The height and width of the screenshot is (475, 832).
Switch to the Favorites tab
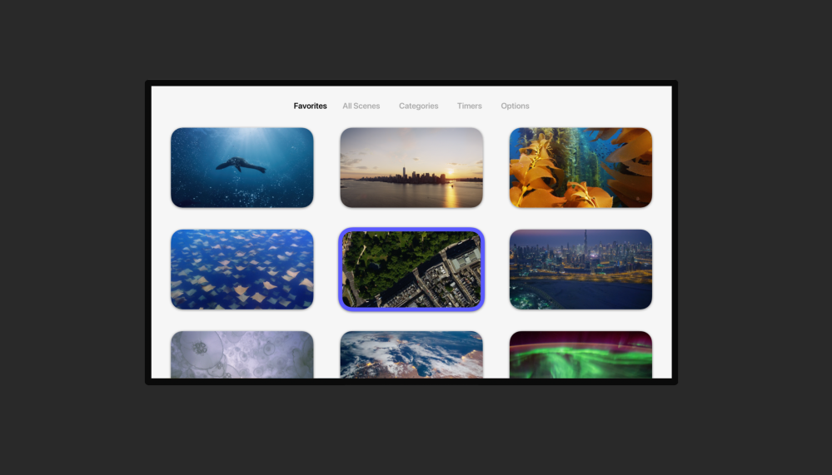(x=310, y=106)
